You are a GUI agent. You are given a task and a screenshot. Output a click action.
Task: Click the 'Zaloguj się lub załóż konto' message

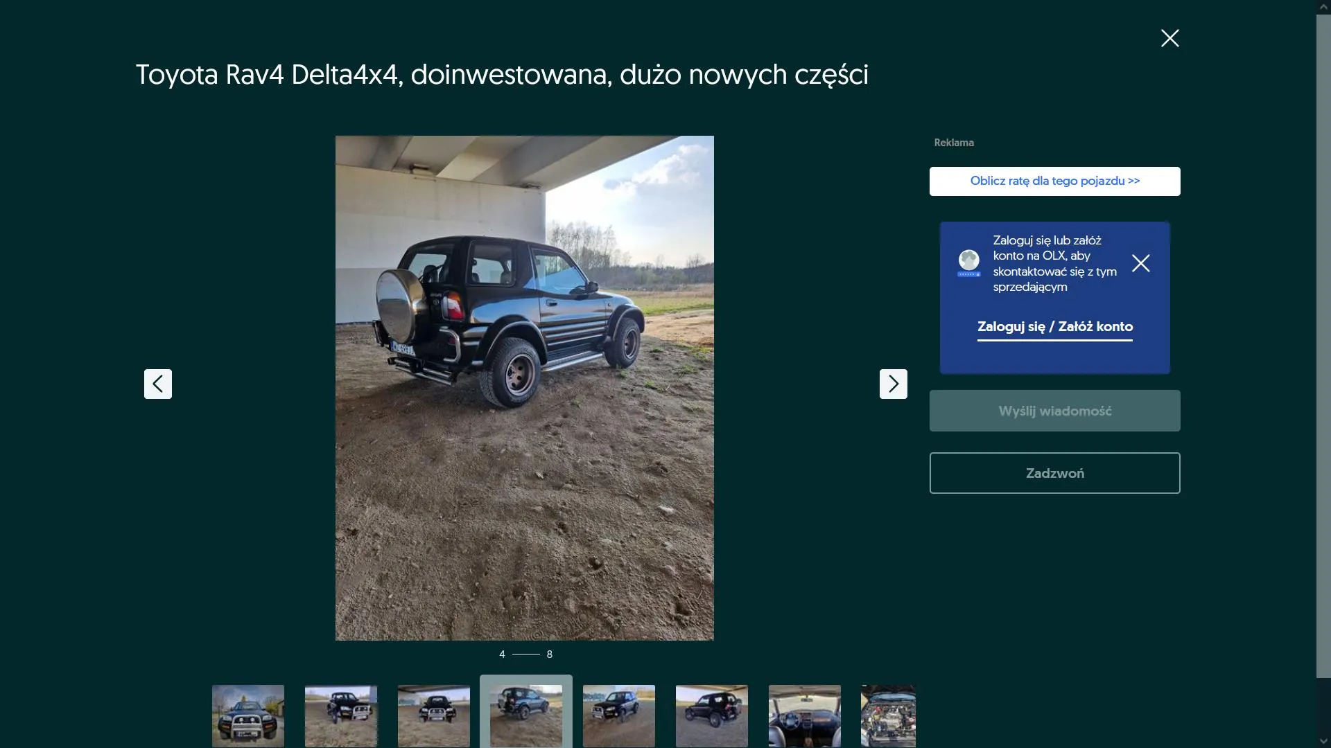[x=1054, y=264]
